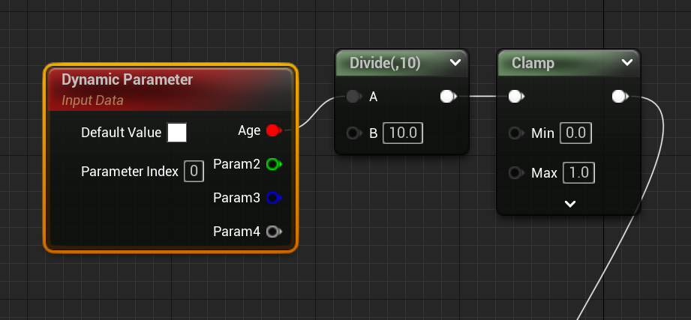Click the blue Param3 output pin
This screenshot has width=691, height=320.
click(x=274, y=198)
